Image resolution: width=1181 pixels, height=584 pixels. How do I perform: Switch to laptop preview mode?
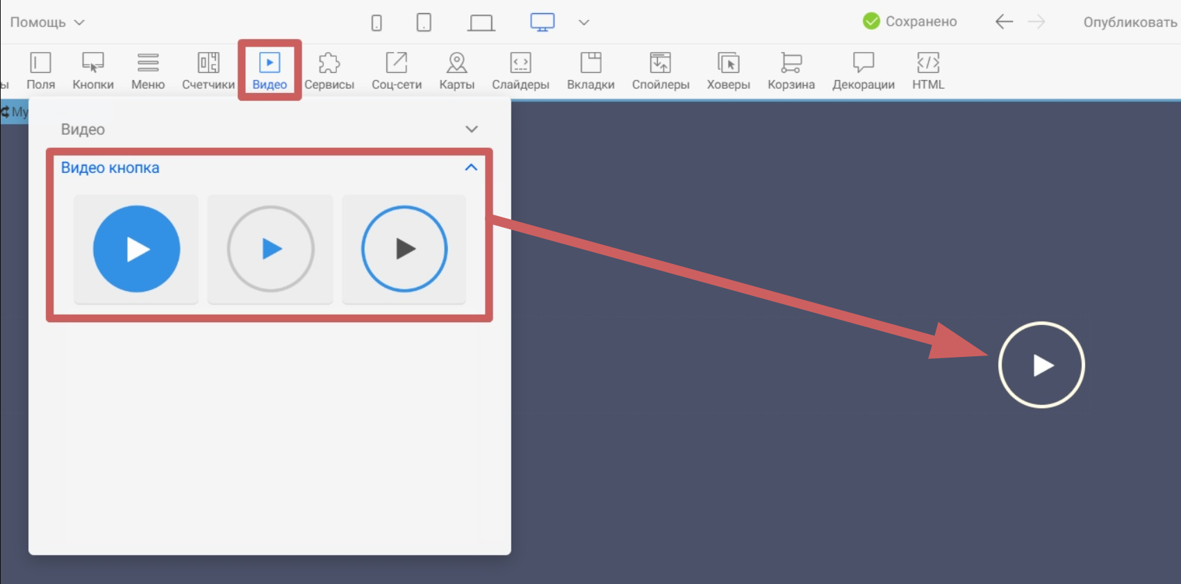click(x=481, y=23)
